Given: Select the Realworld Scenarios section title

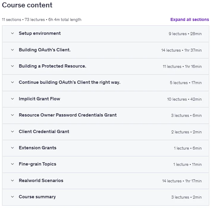Looking at the screenshot, I should click(41, 181).
